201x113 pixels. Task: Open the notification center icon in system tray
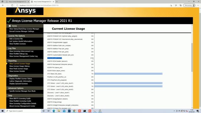(198, 111)
